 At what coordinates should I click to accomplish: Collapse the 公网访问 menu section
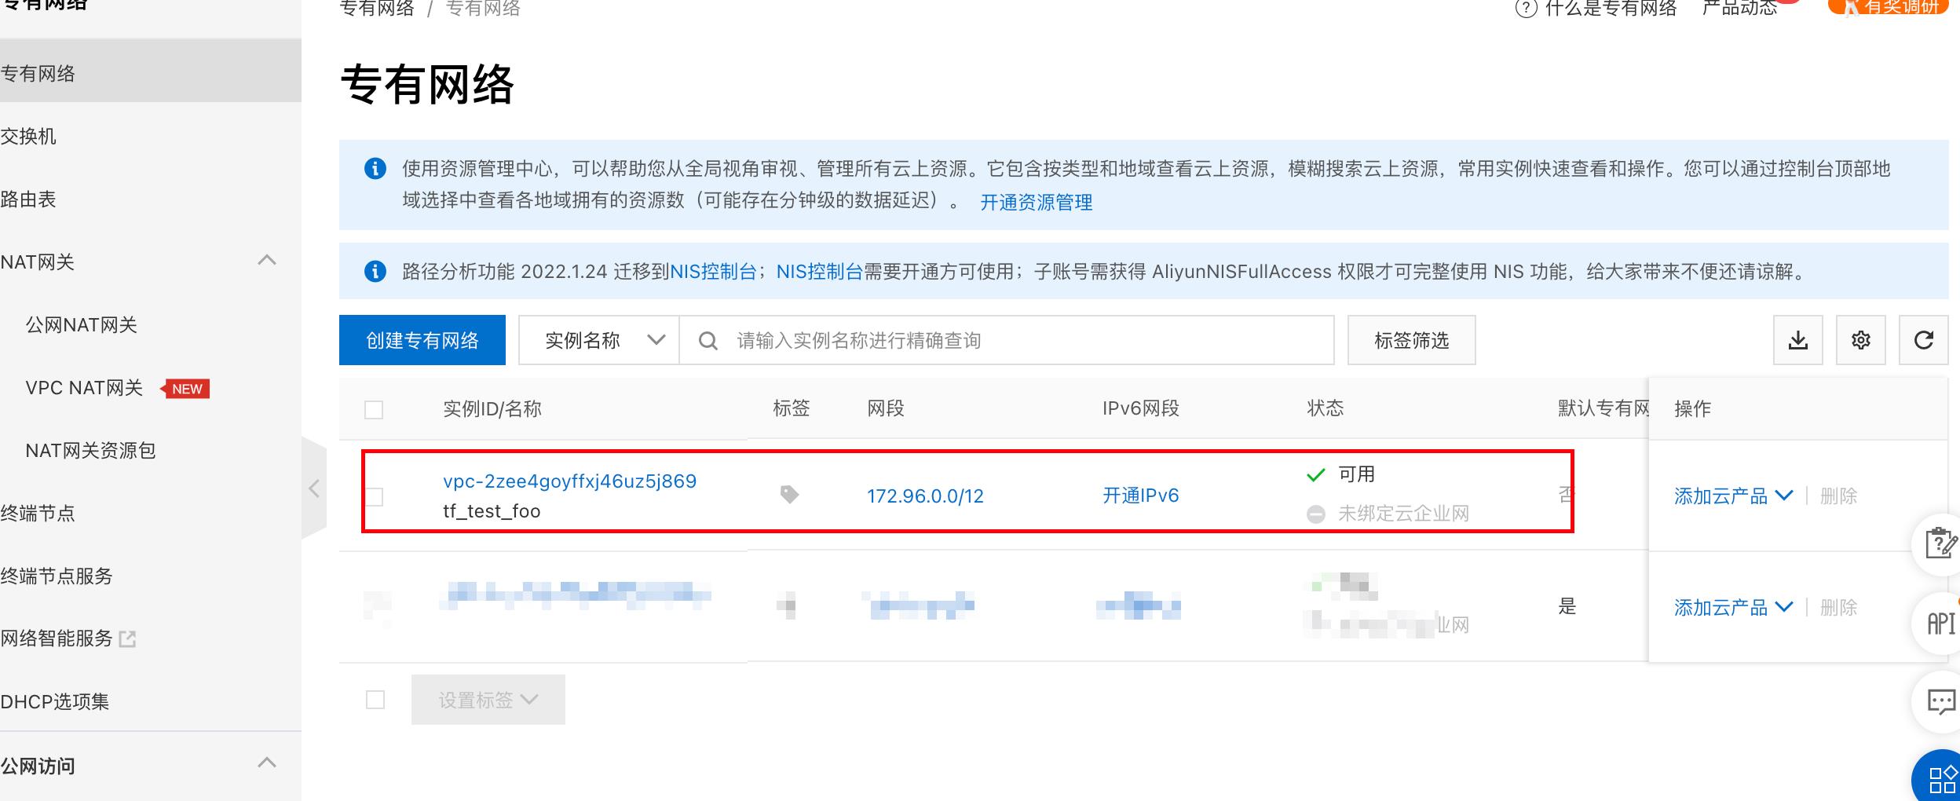[x=267, y=763]
